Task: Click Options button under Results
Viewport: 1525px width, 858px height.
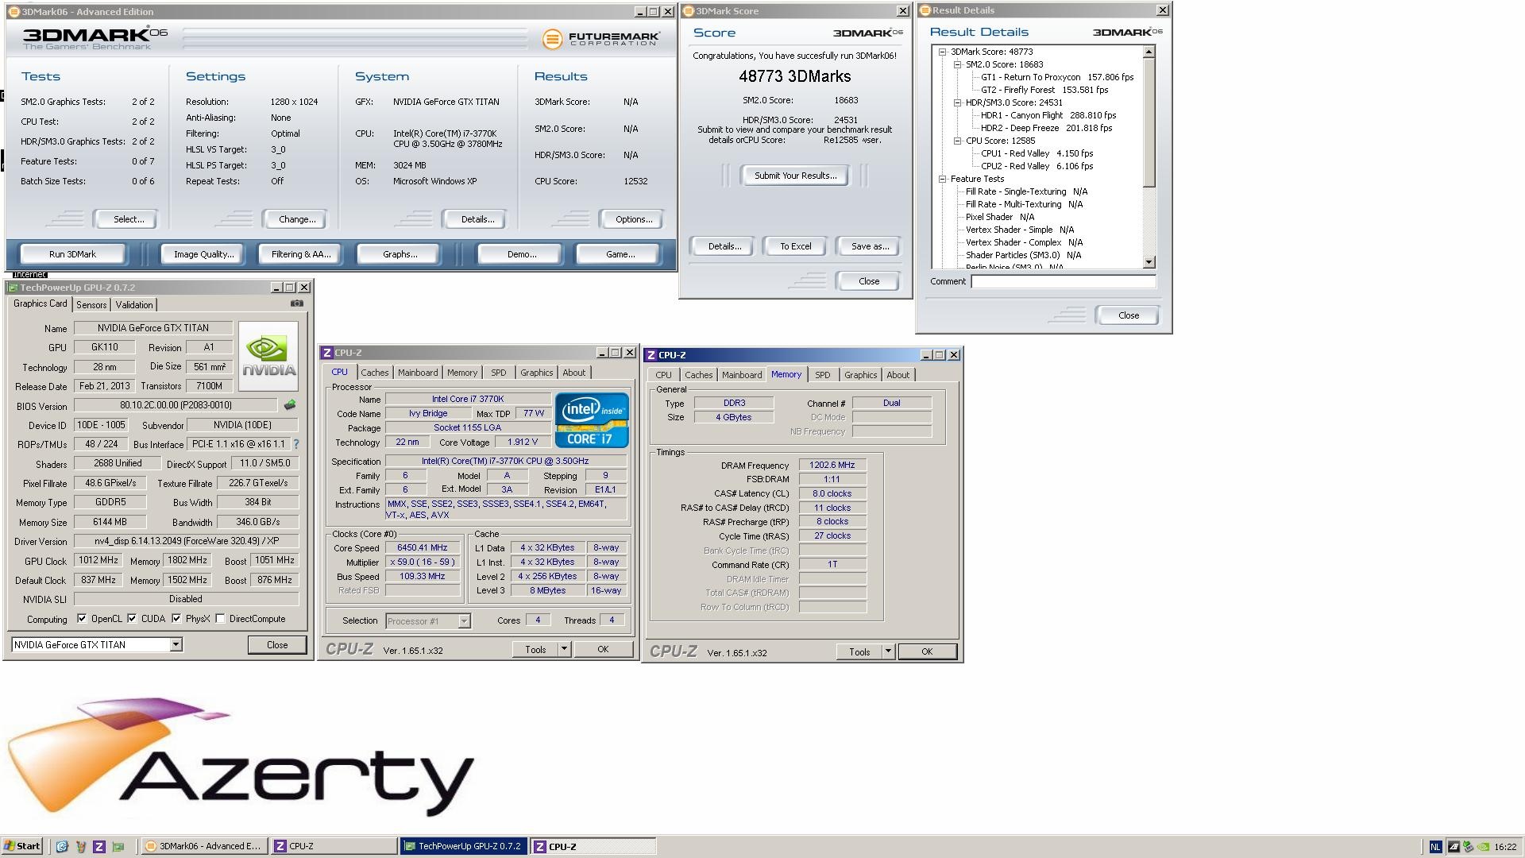Action: click(x=633, y=219)
